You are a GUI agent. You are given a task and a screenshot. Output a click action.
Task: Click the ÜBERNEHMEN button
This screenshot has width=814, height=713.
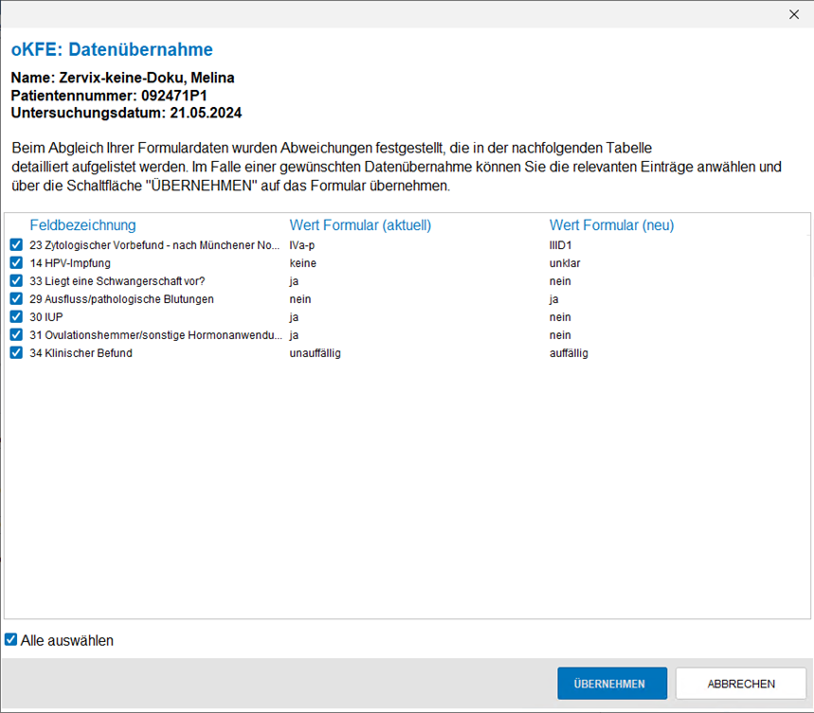click(612, 684)
